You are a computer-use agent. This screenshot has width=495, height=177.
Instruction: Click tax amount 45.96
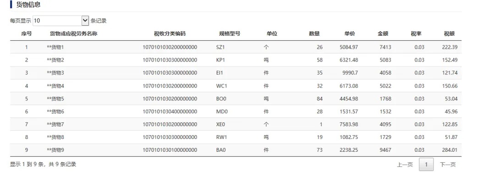[451, 111]
